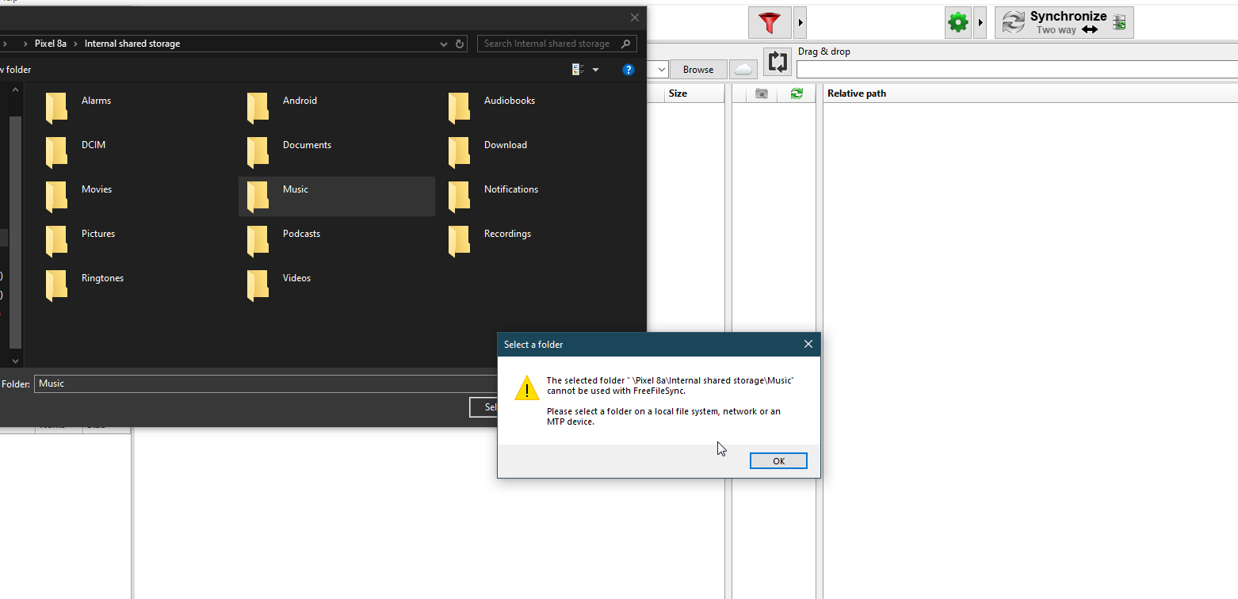Expand the arrow beside the green gear
Screen dimensions: 1238x599
(x=980, y=23)
